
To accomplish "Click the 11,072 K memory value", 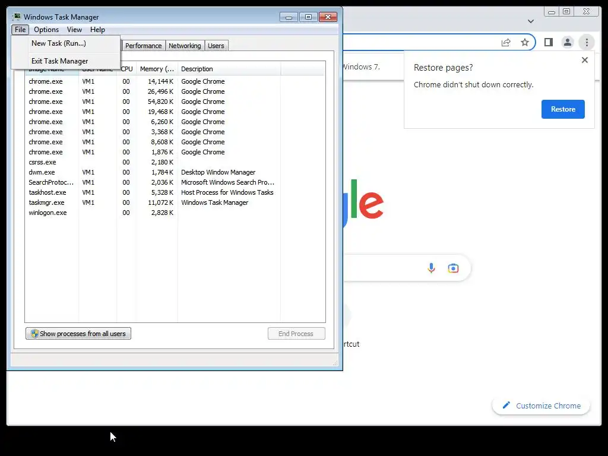I will (x=160, y=202).
